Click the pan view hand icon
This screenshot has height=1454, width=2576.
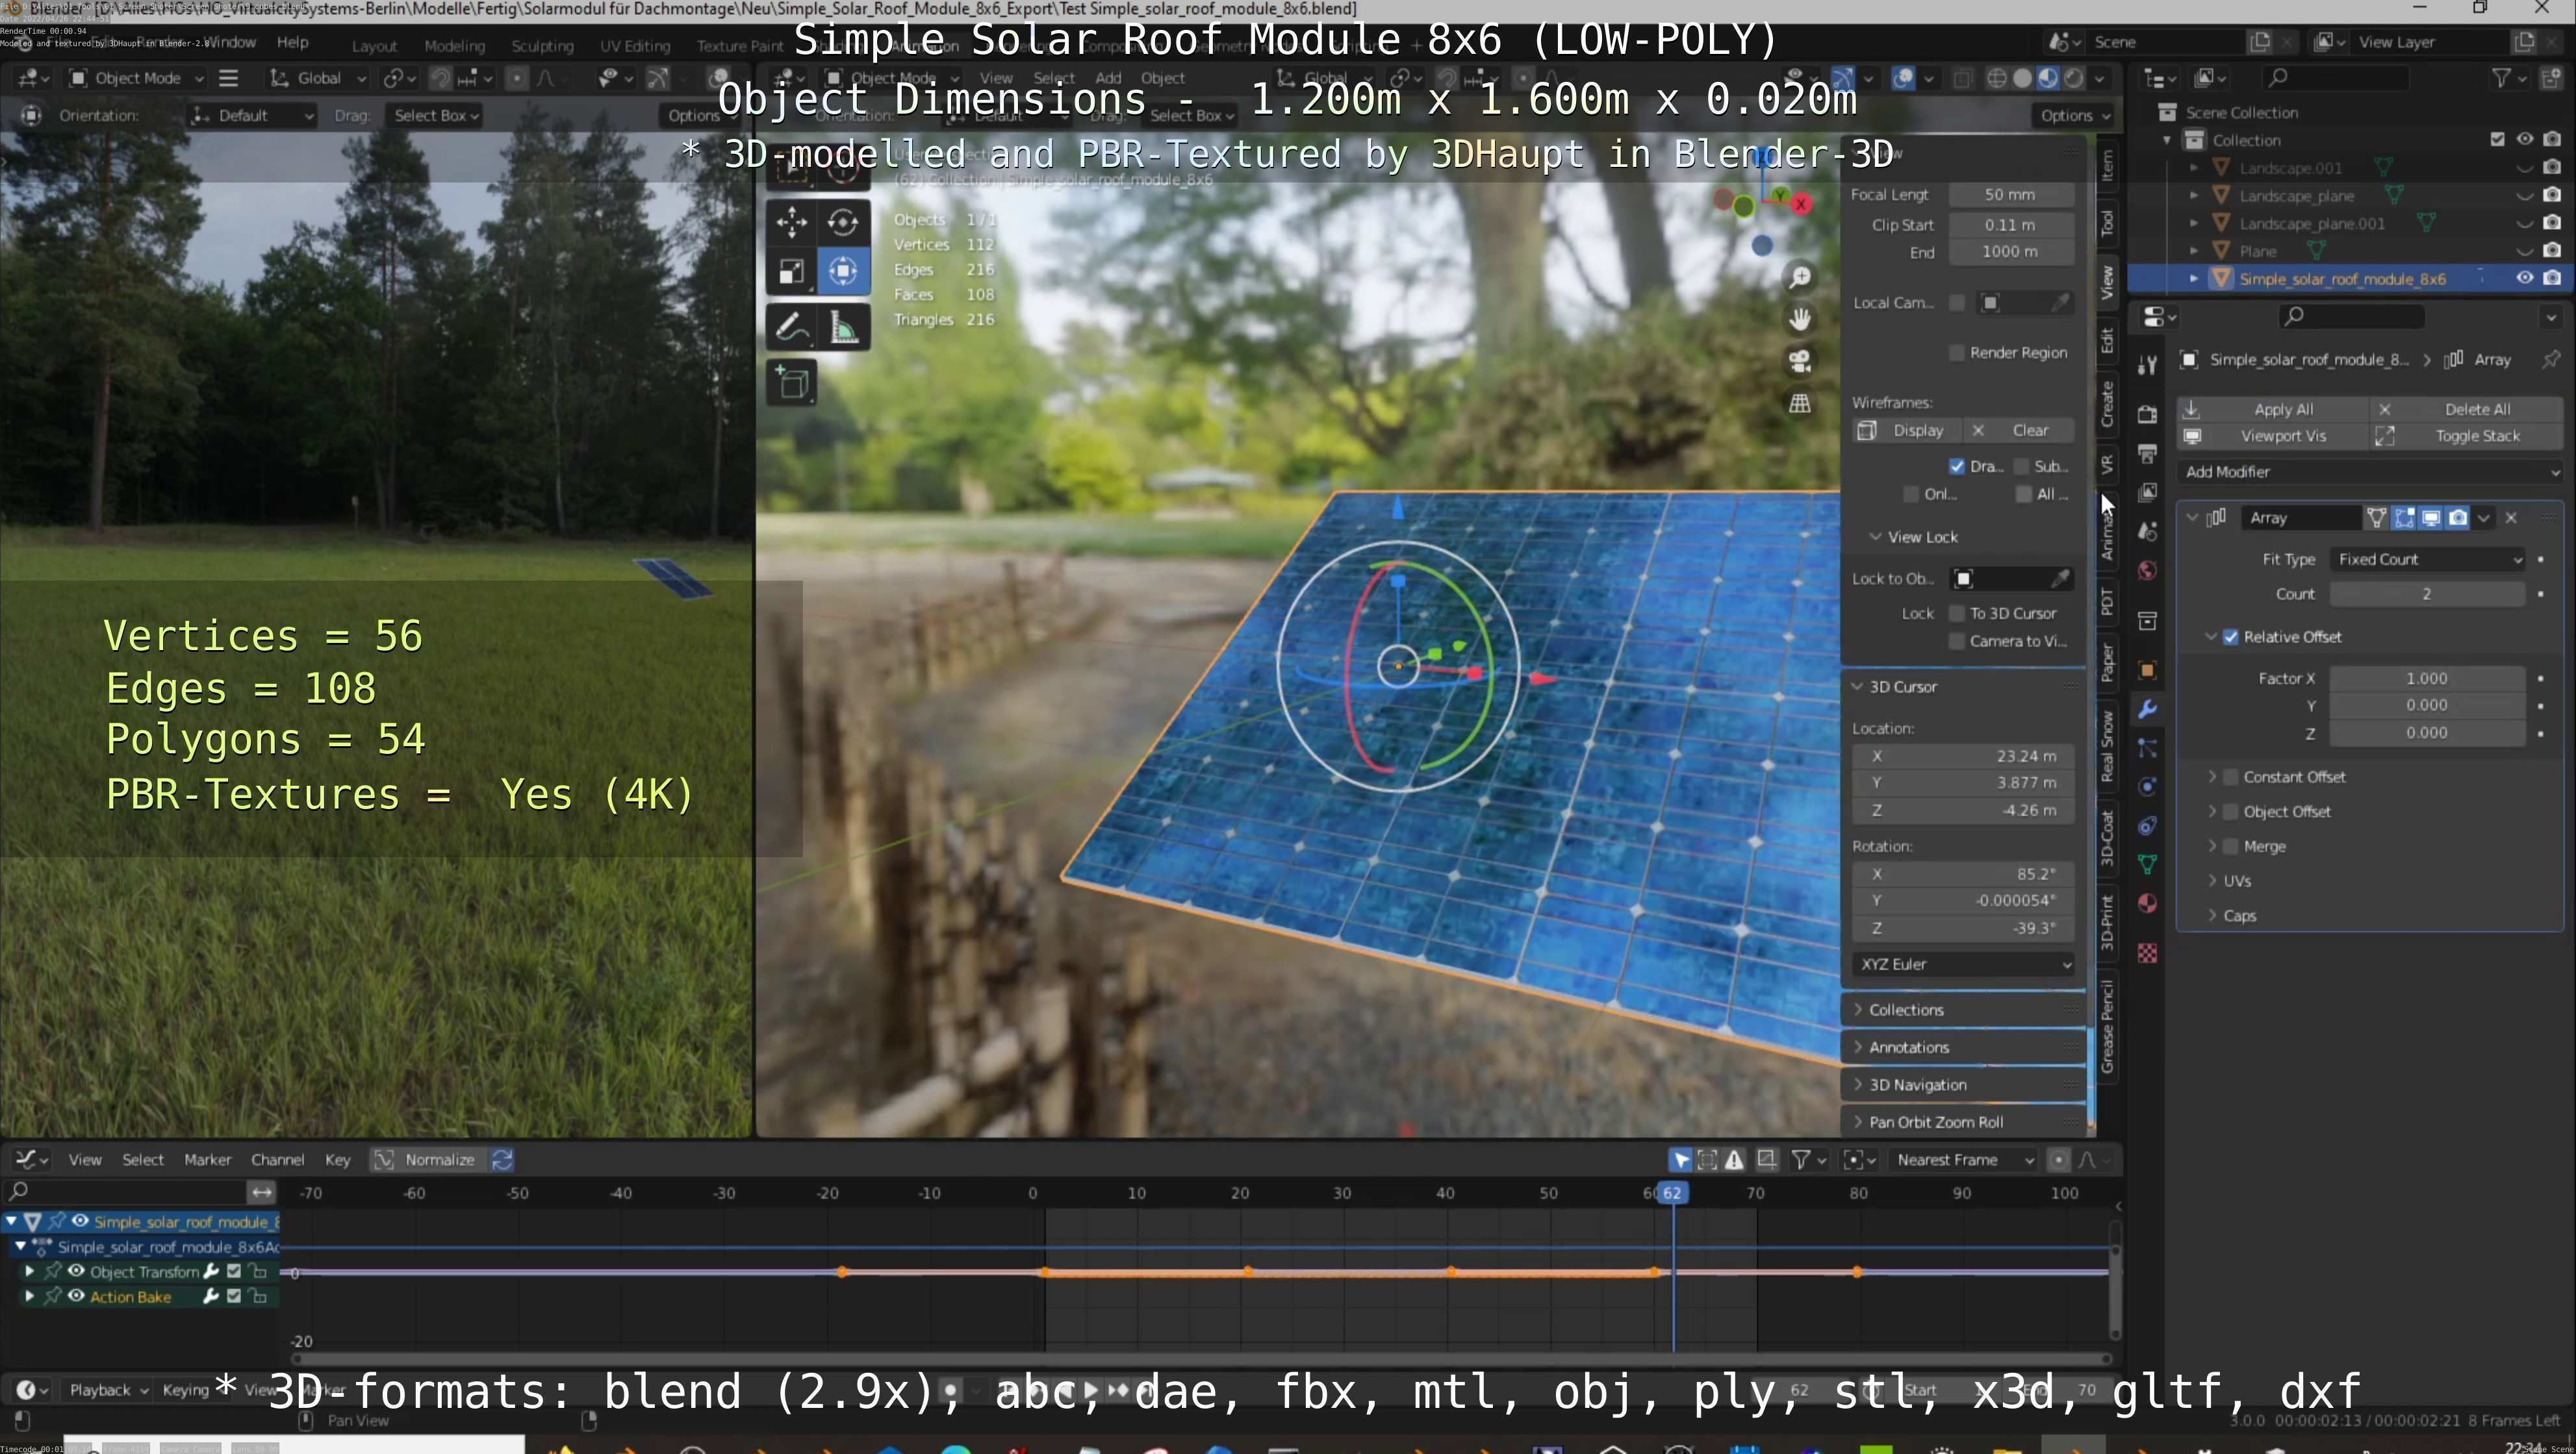coord(1800,319)
